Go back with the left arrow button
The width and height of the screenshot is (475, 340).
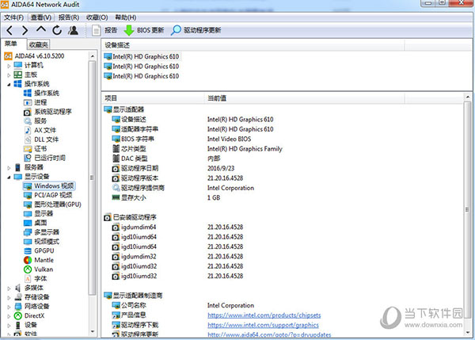(9, 30)
